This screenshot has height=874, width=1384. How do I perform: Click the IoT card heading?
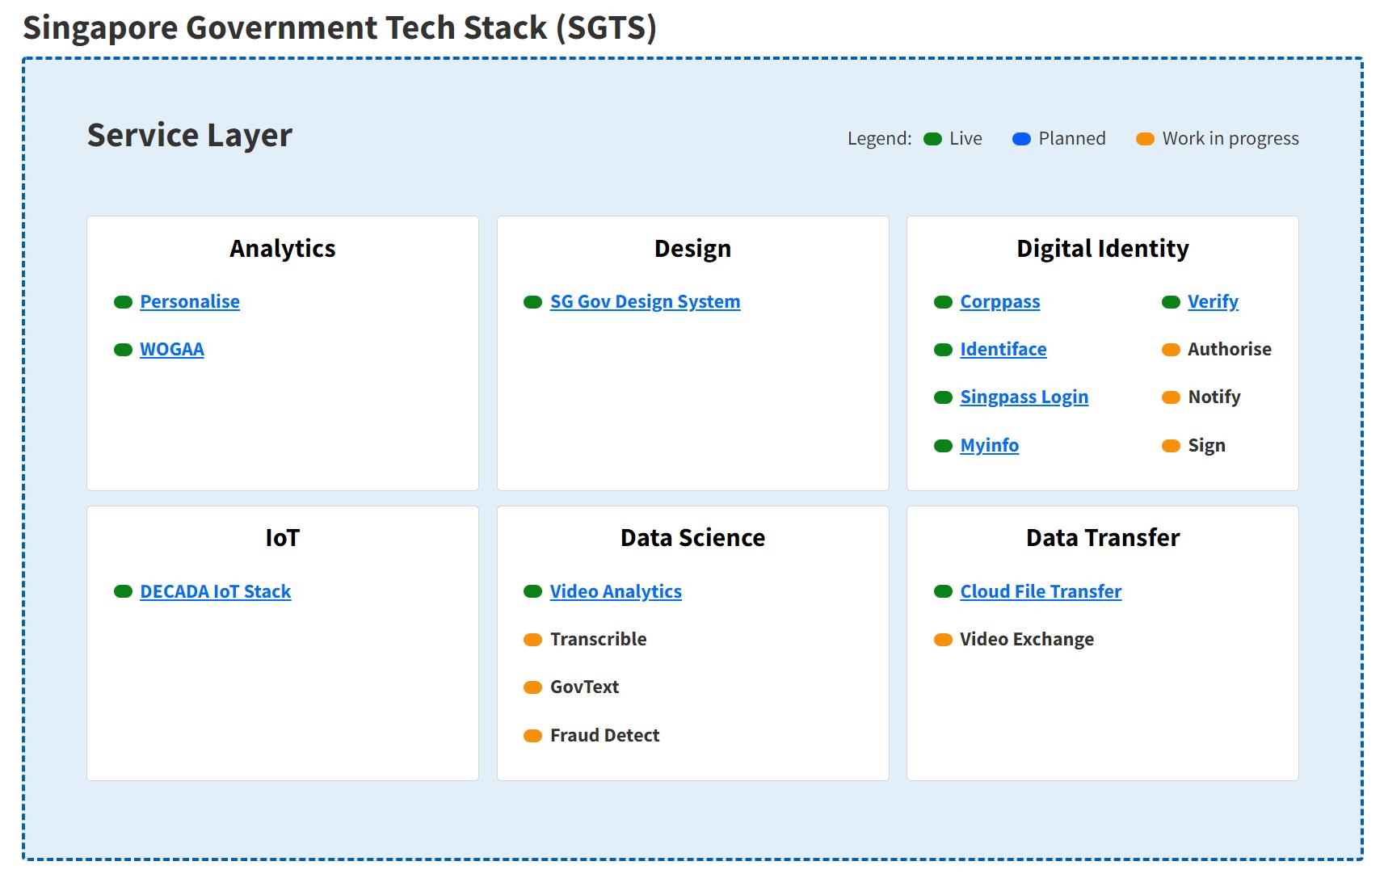[282, 538]
